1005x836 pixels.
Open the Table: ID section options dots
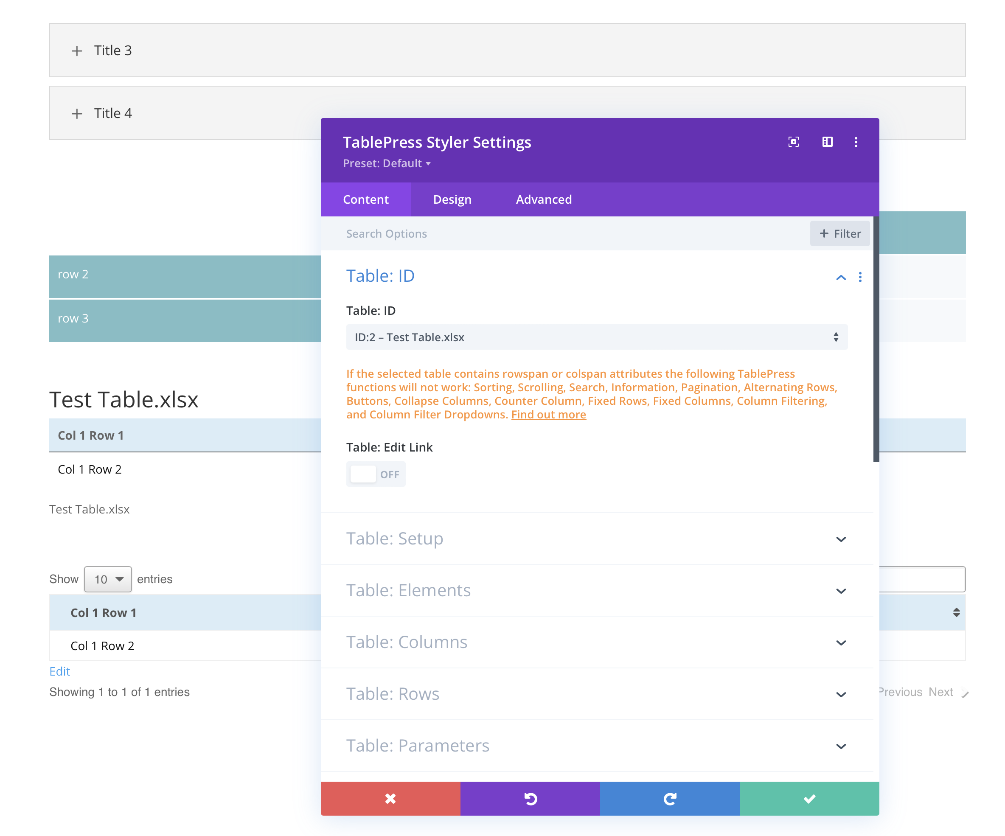(860, 277)
